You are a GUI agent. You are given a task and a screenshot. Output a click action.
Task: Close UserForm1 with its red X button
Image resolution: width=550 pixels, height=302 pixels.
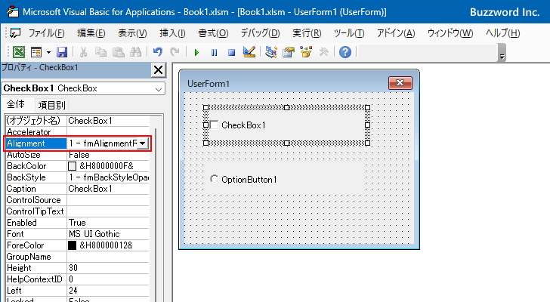coord(397,83)
